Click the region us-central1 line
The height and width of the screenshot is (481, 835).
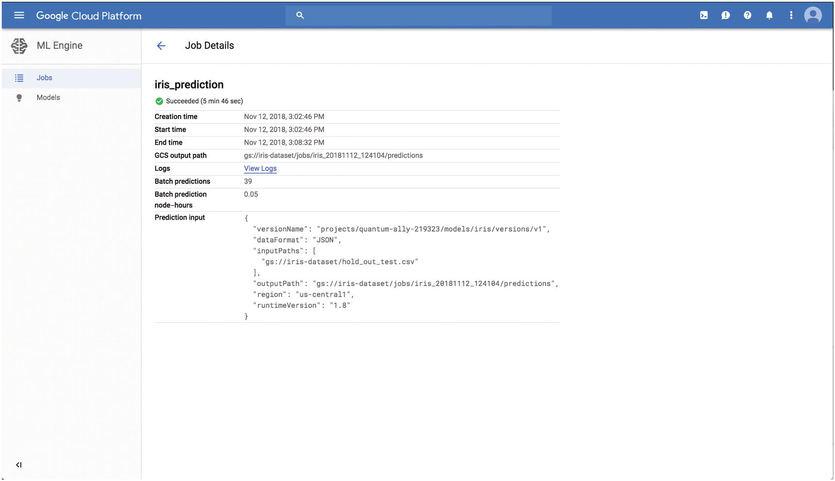point(303,294)
